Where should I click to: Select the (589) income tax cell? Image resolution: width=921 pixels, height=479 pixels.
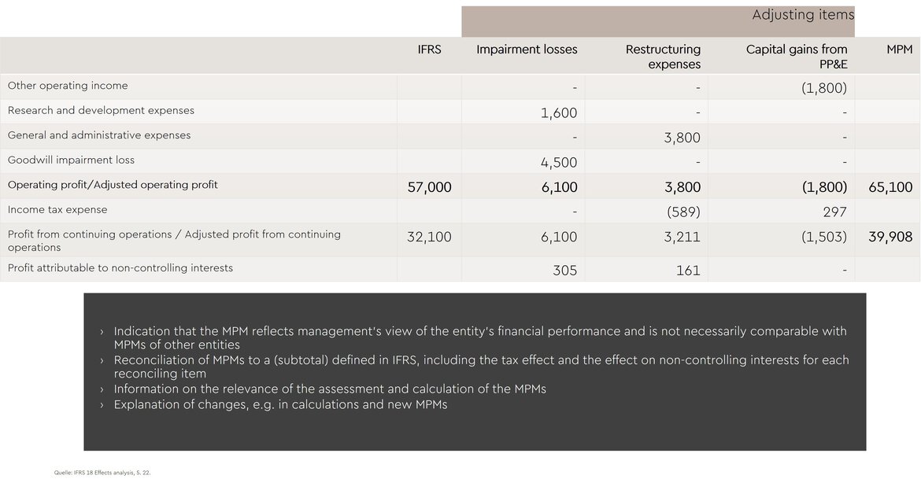(x=683, y=212)
